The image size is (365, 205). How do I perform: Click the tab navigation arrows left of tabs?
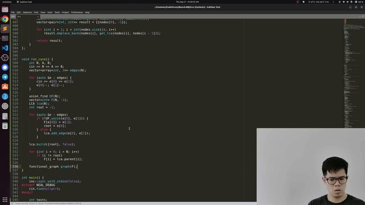13,17
